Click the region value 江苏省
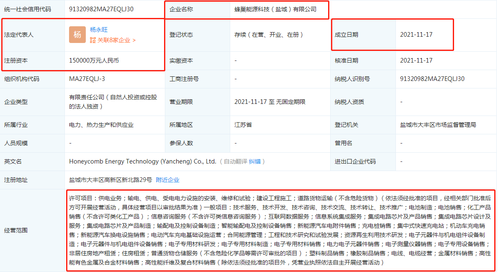The width and height of the screenshot is (498, 272). click(x=243, y=125)
